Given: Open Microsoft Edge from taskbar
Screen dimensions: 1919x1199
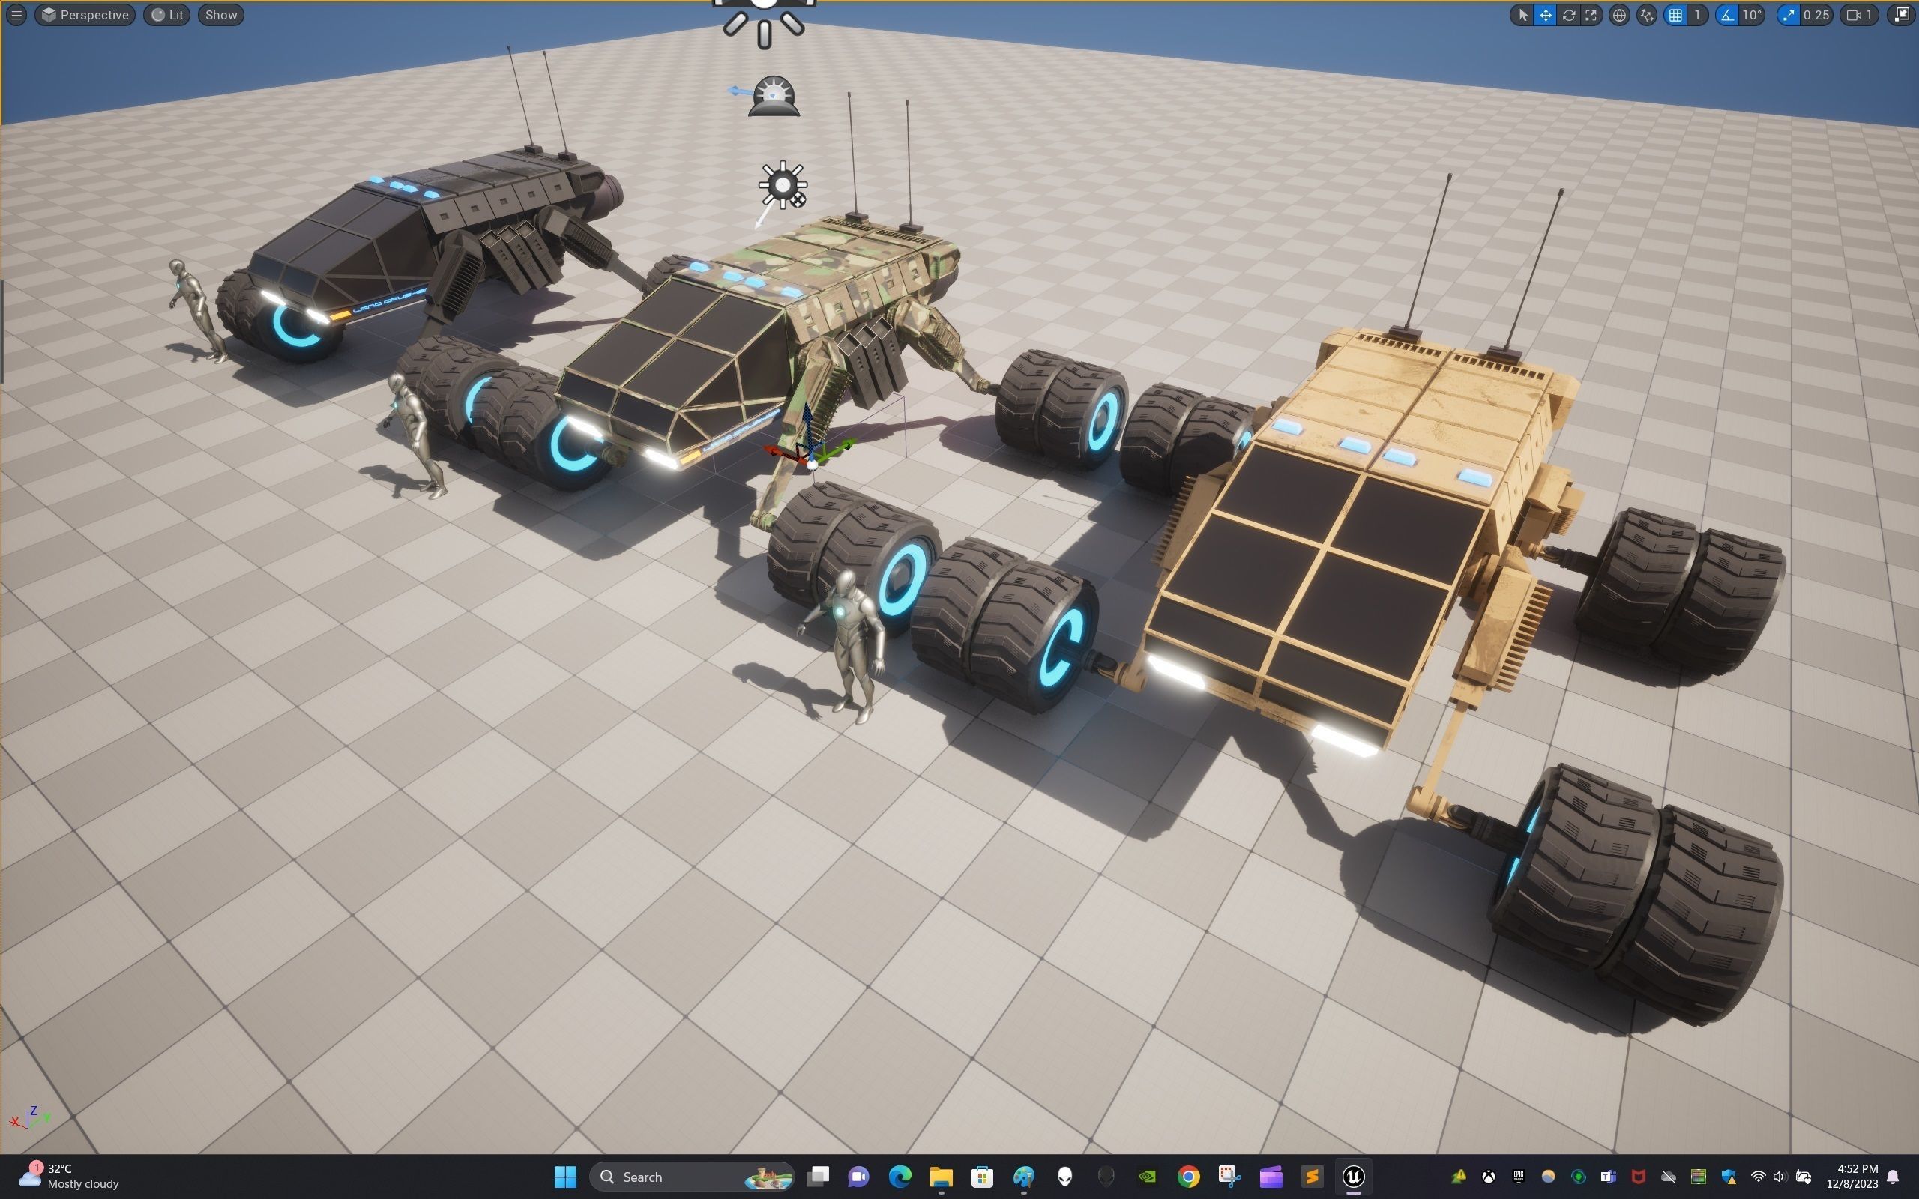Looking at the screenshot, I should pyautogui.click(x=900, y=1177).
